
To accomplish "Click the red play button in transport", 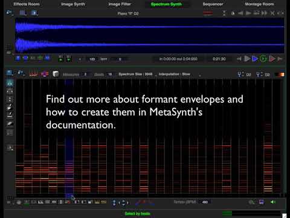I will [272, 59].
